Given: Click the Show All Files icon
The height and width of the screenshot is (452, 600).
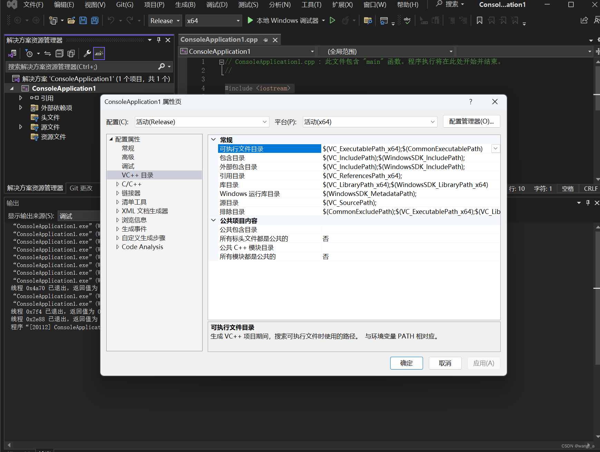Looking at the screenshot, I should [x=71, y=53].
